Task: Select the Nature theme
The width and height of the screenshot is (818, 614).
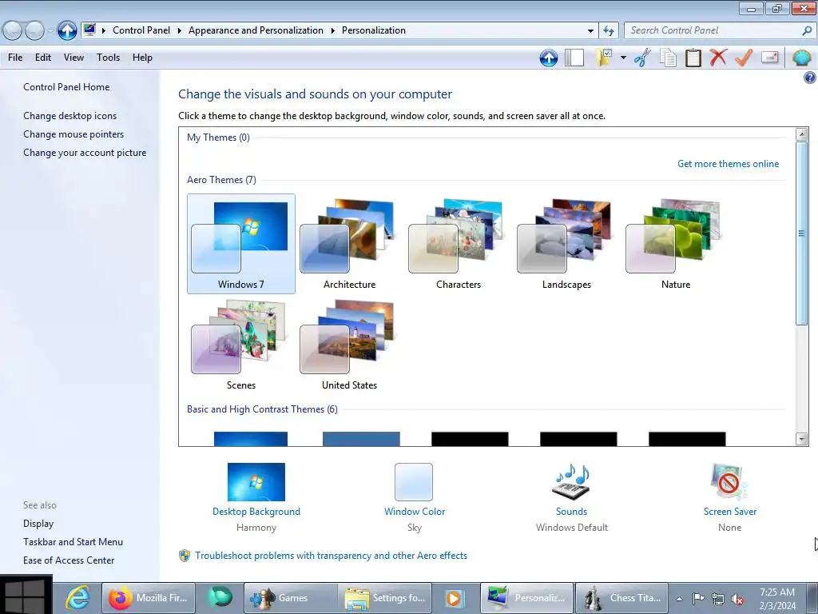Action: tap(676, 244)
